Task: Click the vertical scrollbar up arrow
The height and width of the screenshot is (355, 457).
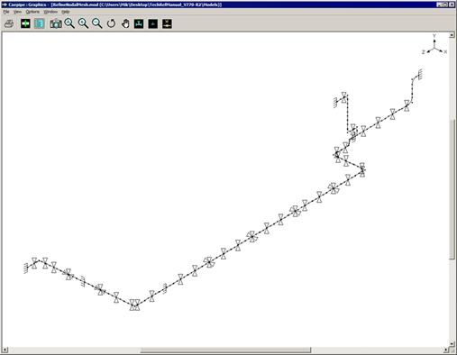Action: (x=452, y=35)
